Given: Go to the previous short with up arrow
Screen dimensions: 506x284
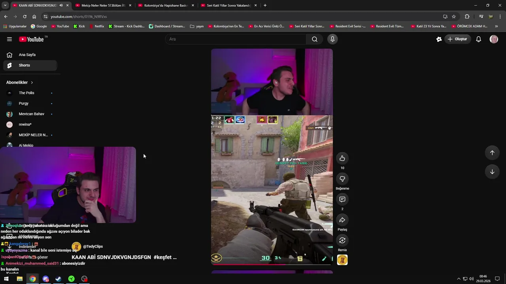Looking at the screenshot, I should click(492, 153).
